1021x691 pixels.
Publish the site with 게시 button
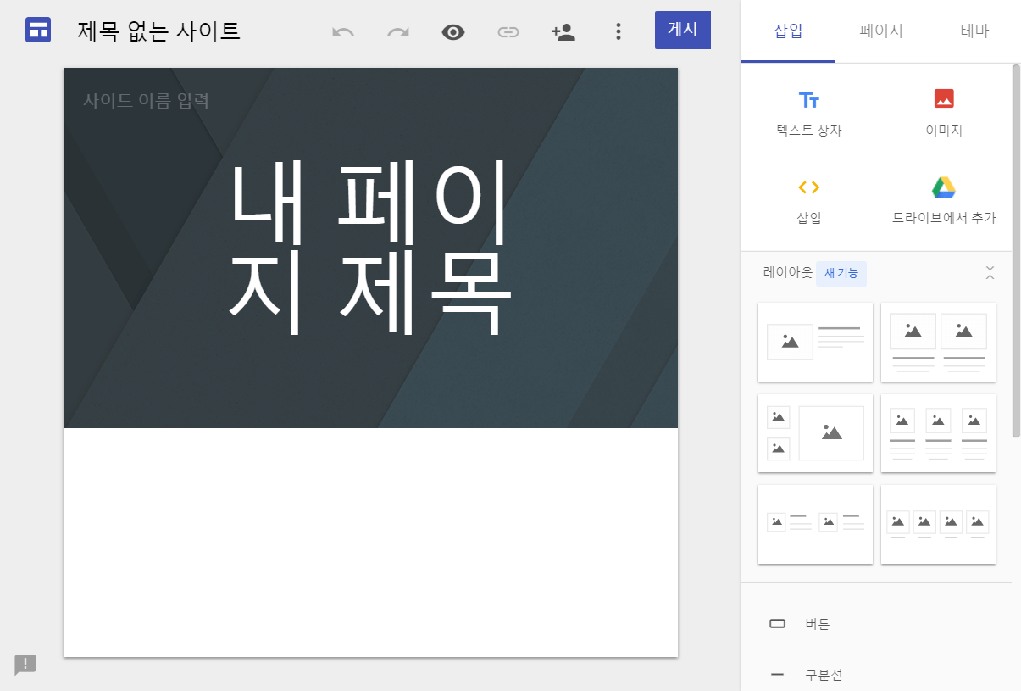683,29
